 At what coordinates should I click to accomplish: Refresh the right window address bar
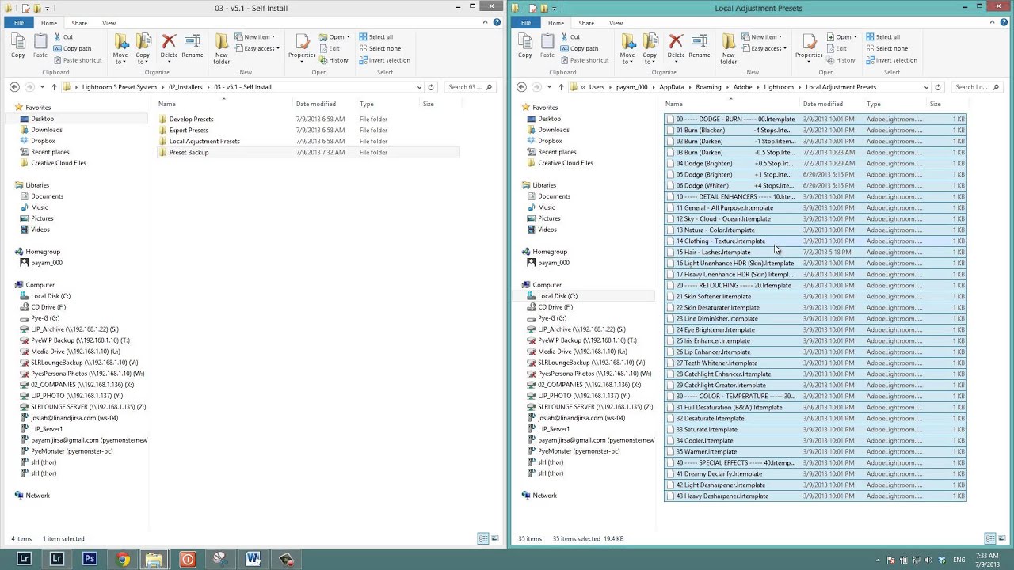point(938,87)
